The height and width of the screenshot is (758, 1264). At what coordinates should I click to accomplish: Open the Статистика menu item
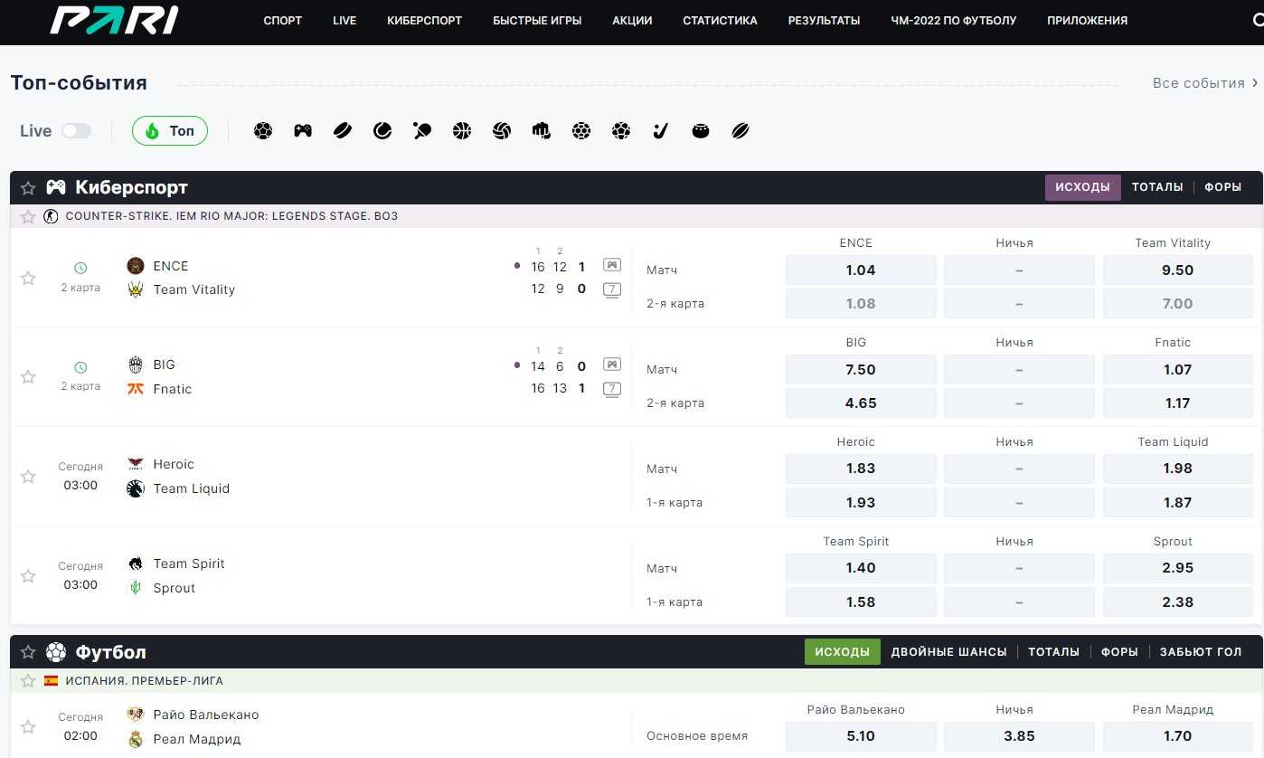click(x=720, y=20)
